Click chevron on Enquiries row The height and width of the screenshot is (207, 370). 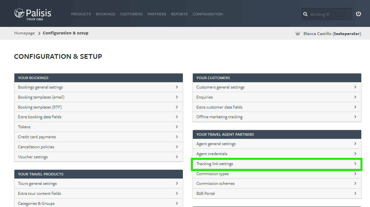pos(355,97)
